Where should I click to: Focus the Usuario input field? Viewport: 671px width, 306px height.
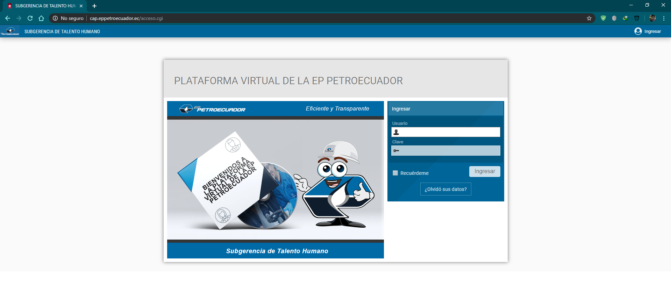pos(446,132)
